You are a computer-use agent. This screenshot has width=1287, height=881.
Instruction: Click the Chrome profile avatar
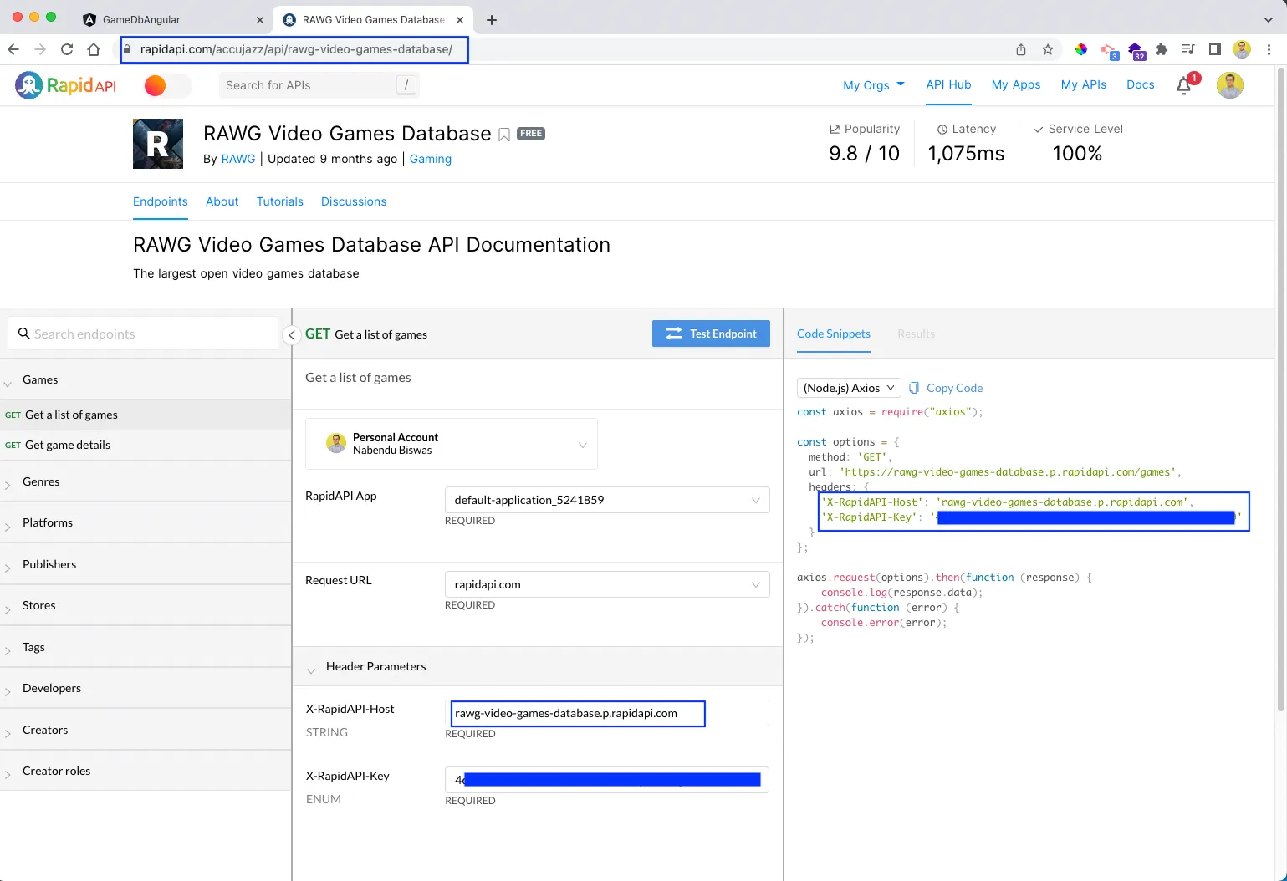tap(1243, 49)
